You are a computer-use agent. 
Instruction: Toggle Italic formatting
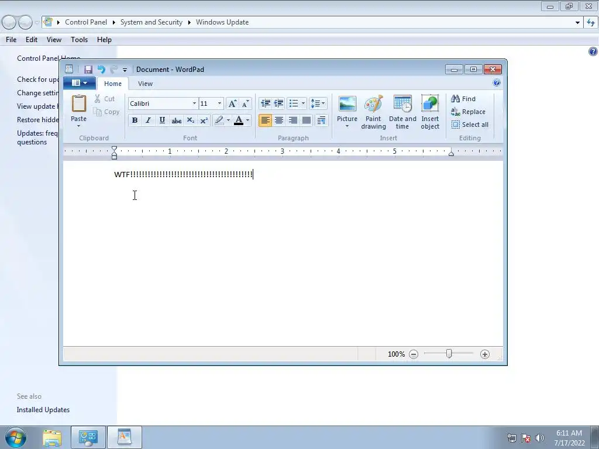[148, 120]
